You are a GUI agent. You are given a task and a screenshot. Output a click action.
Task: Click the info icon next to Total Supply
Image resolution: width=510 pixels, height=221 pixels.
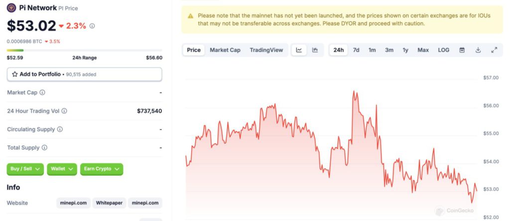[44, 148]
